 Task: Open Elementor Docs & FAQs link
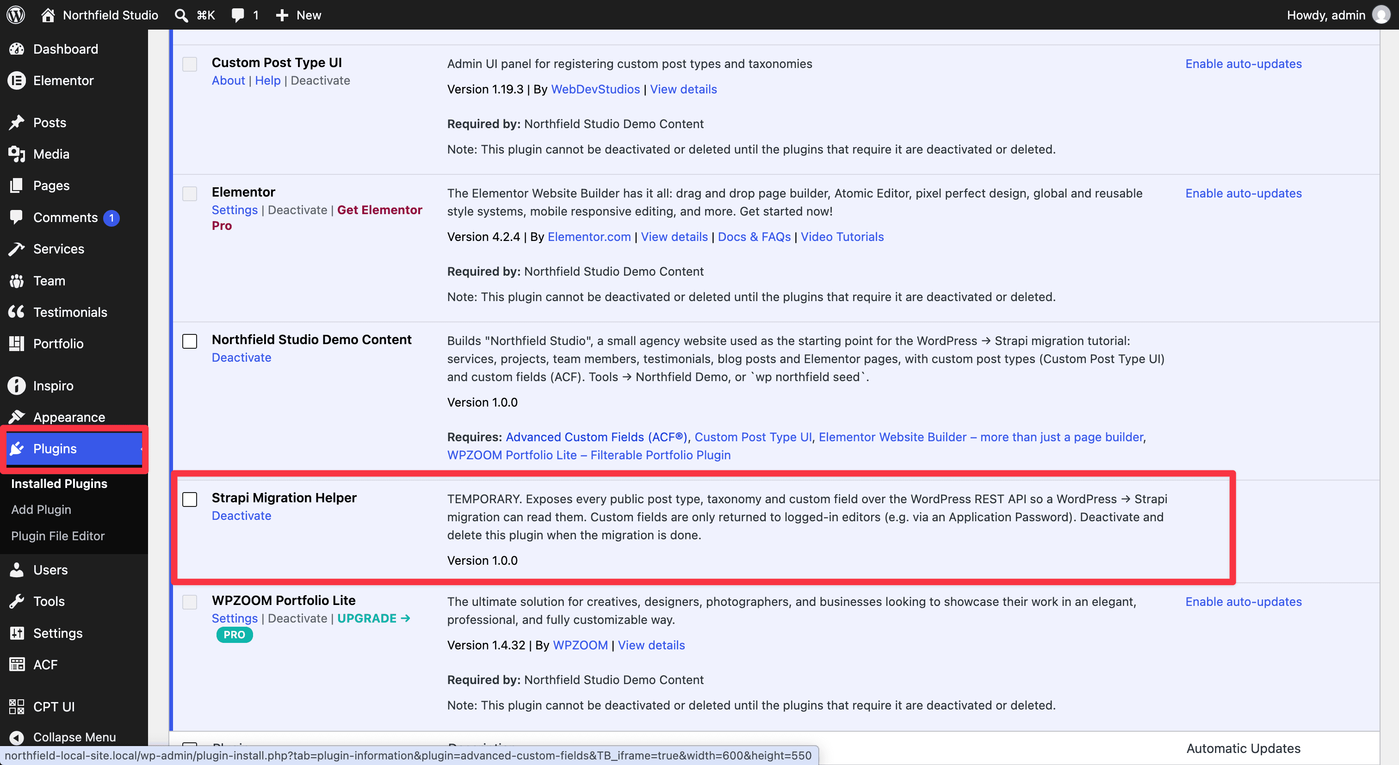pyautogui.click(x=754, y=237)
